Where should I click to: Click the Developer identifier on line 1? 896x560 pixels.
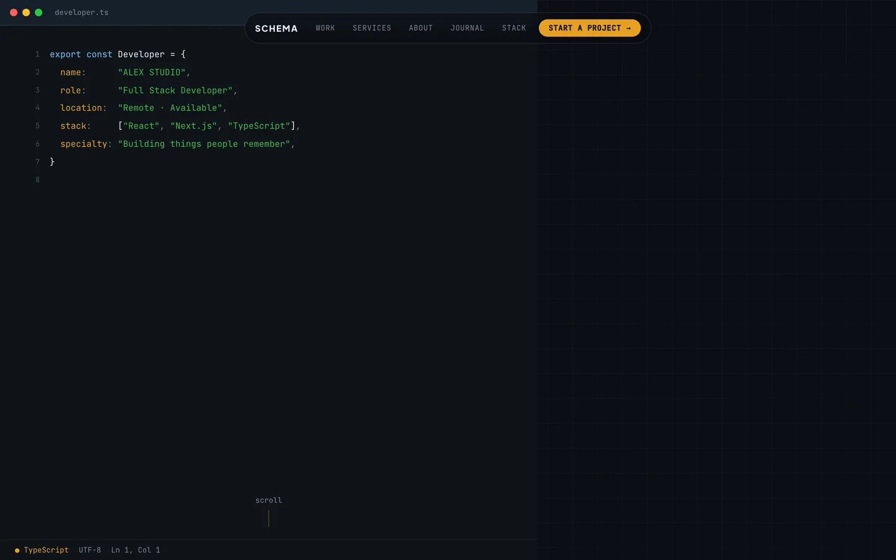pos(141,54)
